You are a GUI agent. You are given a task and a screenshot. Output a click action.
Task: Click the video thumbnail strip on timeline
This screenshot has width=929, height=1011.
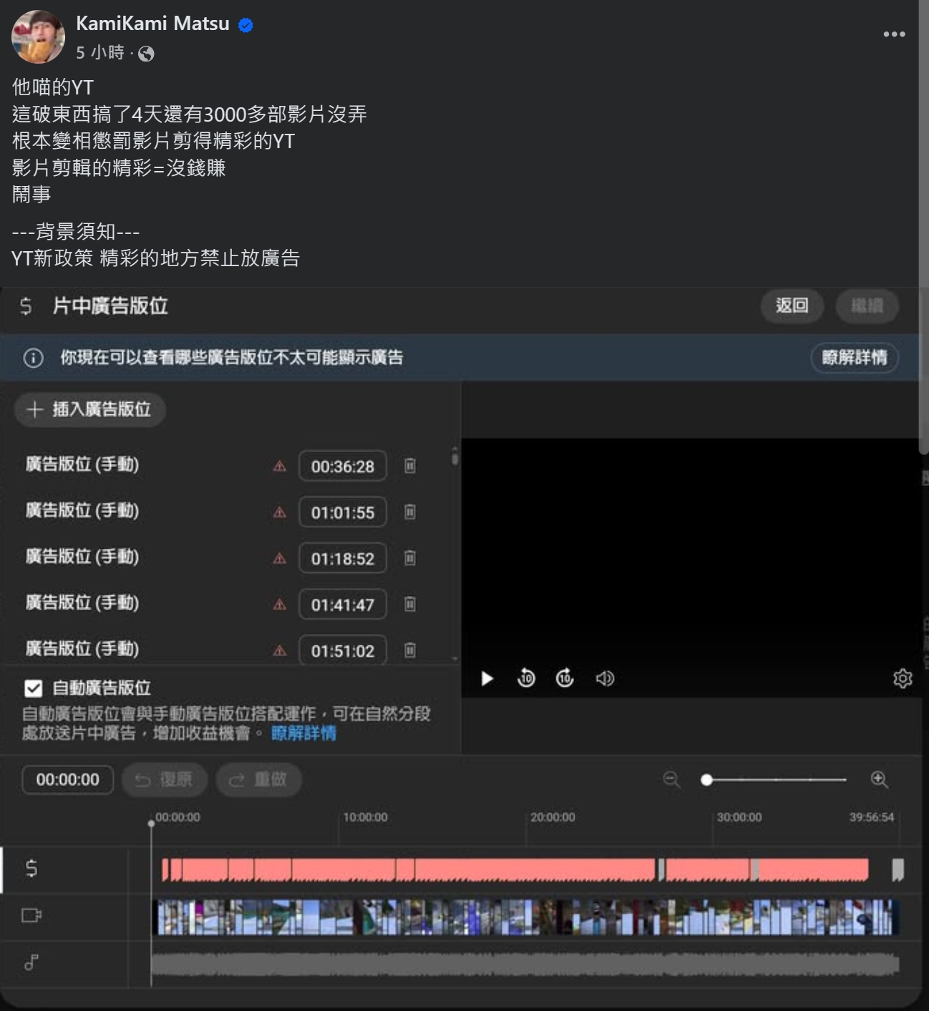526,917
